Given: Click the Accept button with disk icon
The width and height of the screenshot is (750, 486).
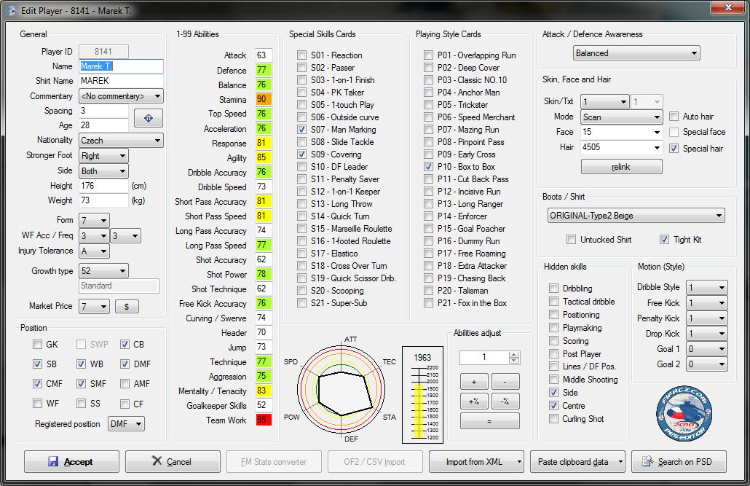Looking at the screenshot, I should click(71, 461).
